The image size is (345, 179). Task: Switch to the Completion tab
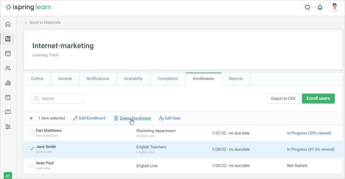[168, 79]
